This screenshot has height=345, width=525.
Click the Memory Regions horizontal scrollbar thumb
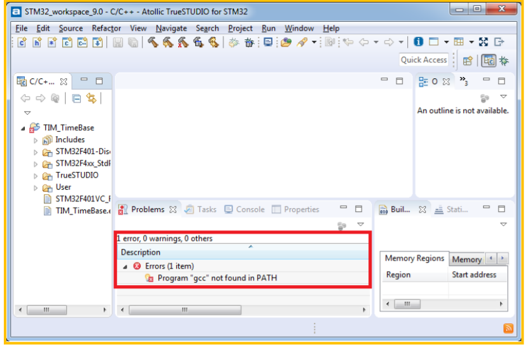click(x=407, y=304)
